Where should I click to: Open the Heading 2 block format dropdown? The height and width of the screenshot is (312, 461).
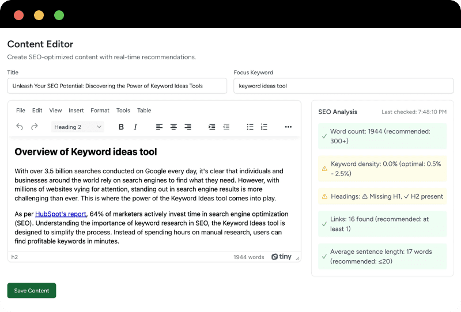pos(78,127)
